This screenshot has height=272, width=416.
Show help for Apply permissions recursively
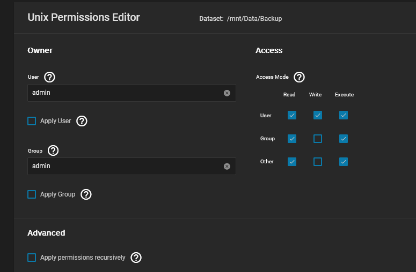point(136,258)
